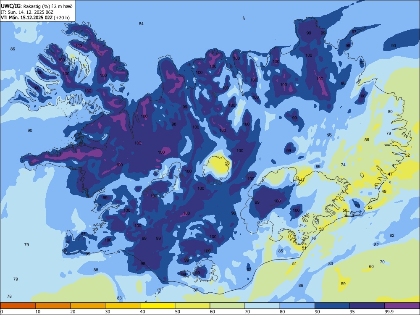
Task: Click the '85' humidity value on the map
Action: pyautogui.click(x=281, y=251)
